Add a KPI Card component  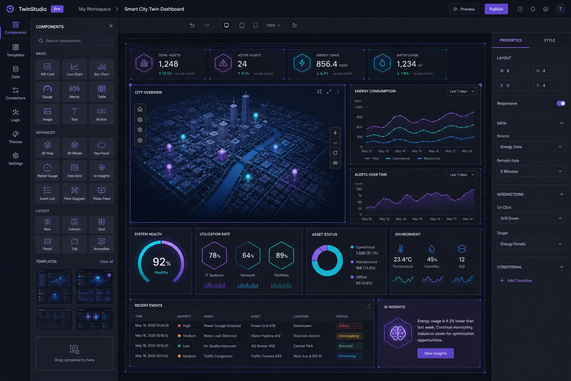[48, 70]
